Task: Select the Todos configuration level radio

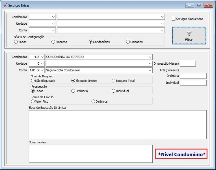Action: click(x=16, y=42)
